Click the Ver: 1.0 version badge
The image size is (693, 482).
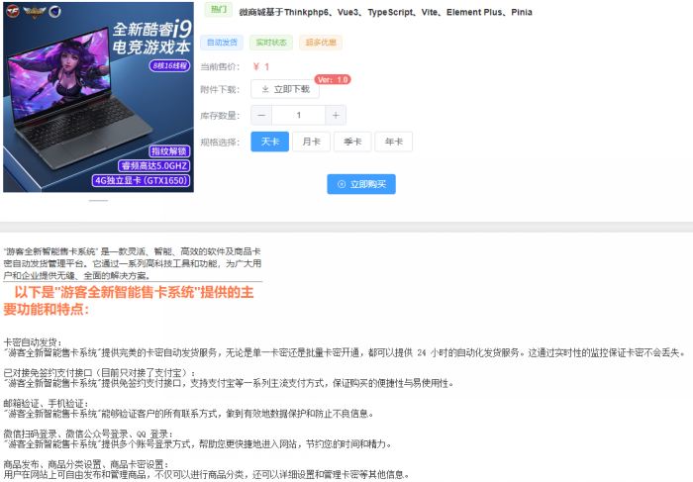[333, 79]
